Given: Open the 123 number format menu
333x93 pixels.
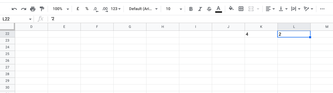Looking at the screenshot, I should point(116,9).
